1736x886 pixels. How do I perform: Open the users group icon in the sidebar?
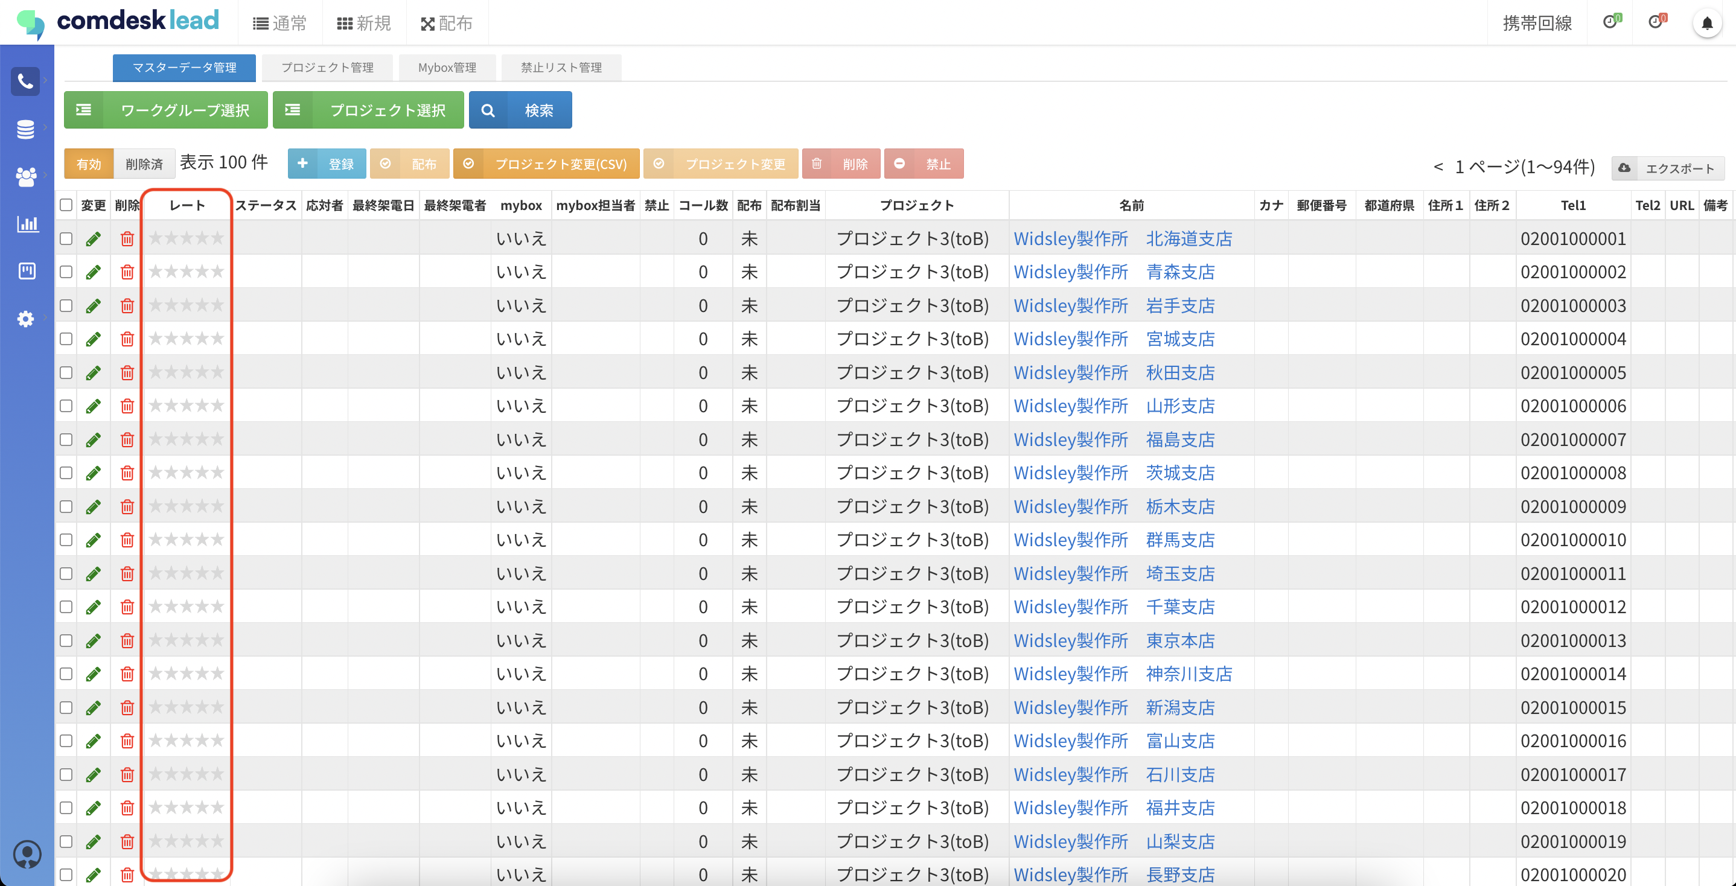coord(25,176)
